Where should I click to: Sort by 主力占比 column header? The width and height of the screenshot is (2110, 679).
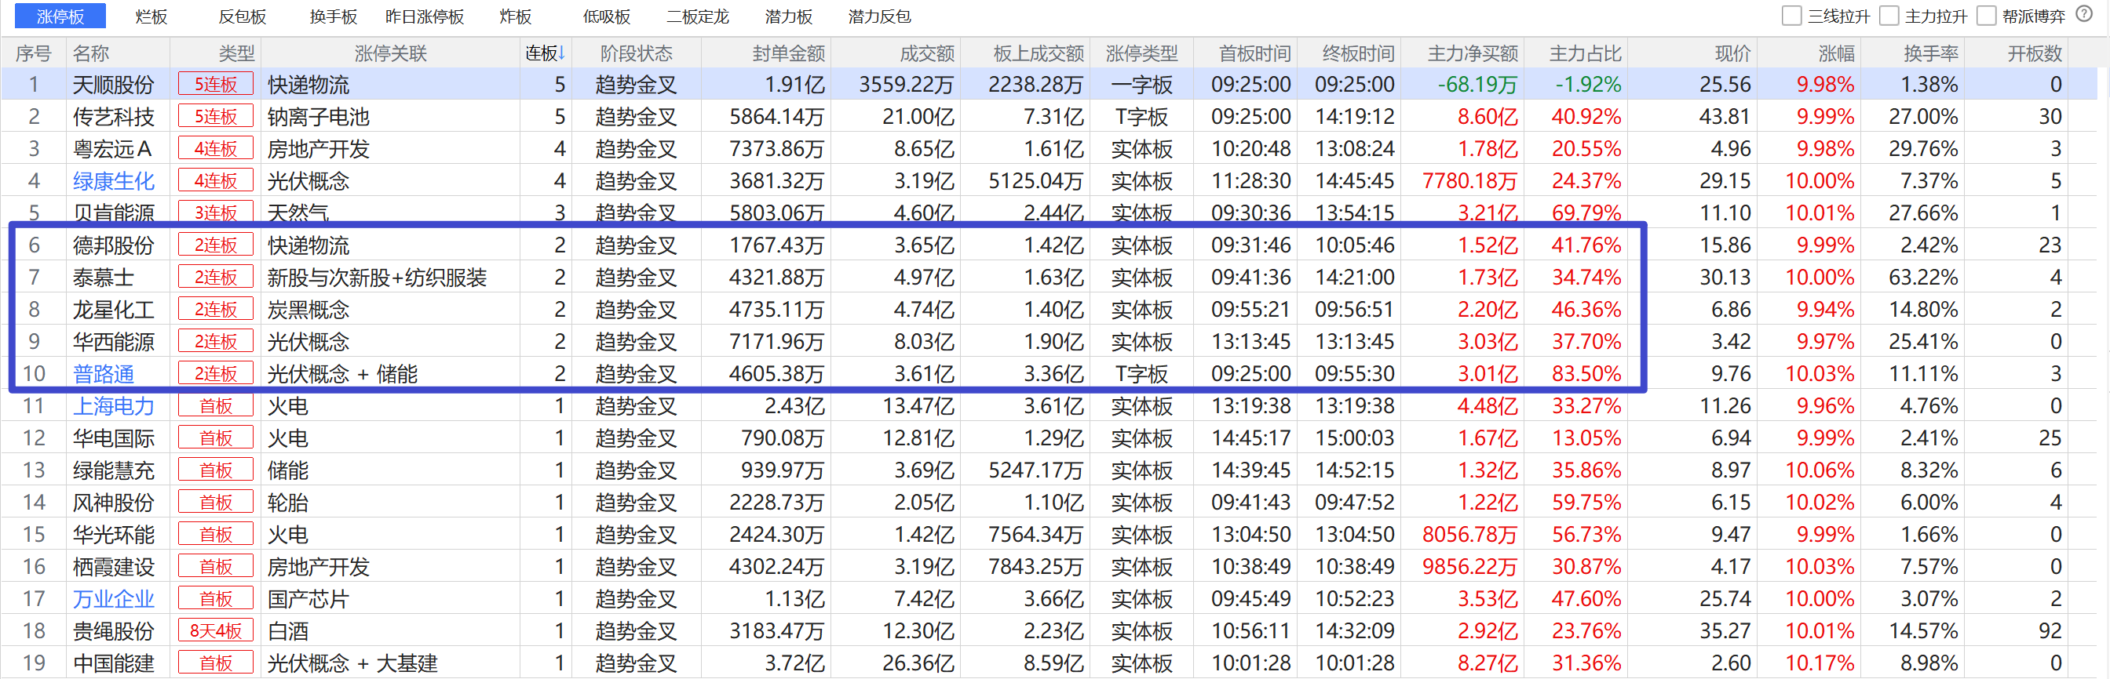[1585, 53]
